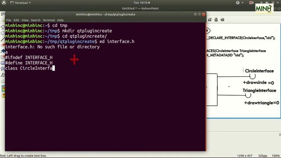Click the 'class CircleInterfa' line in terminal

pos(29,68)
